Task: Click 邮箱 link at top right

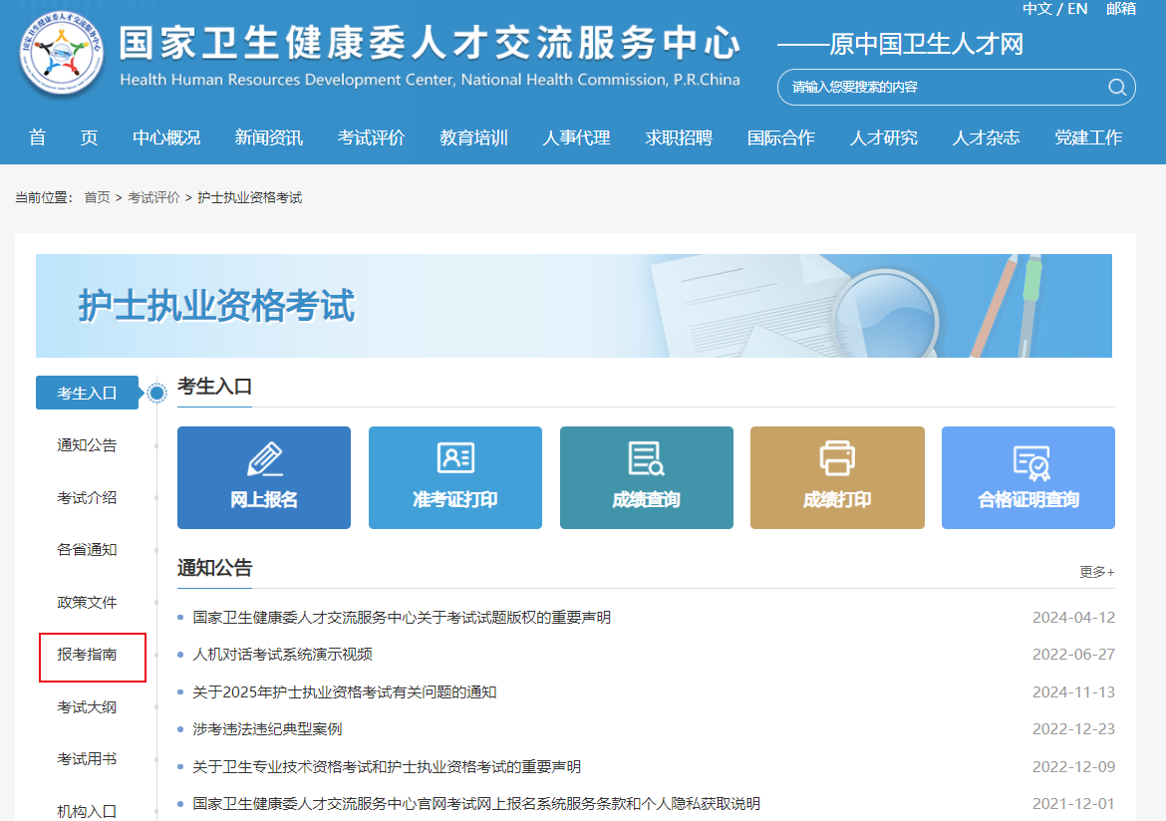Action: [1120, 9]
